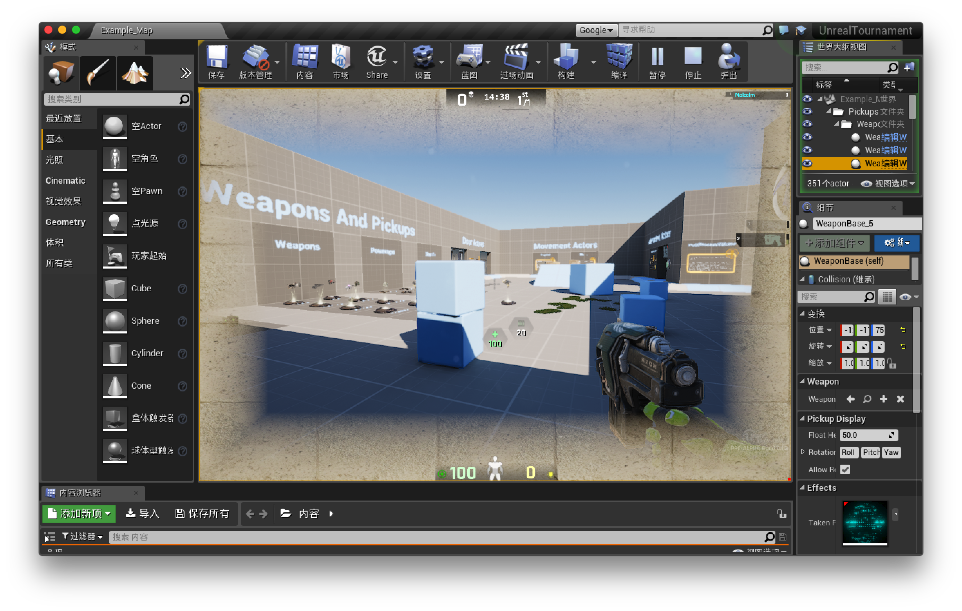Open the Google search engine dropdown
962x611 pixels.
click(596, 30)
